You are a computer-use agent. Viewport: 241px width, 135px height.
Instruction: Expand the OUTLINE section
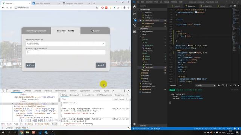143,126
